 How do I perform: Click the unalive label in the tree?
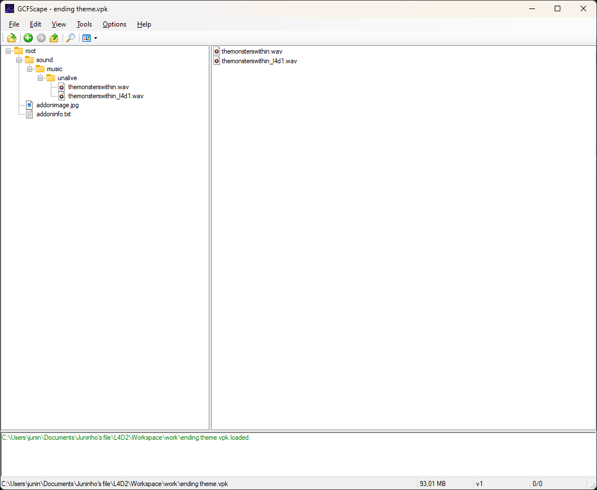click(x=67, y=78)
